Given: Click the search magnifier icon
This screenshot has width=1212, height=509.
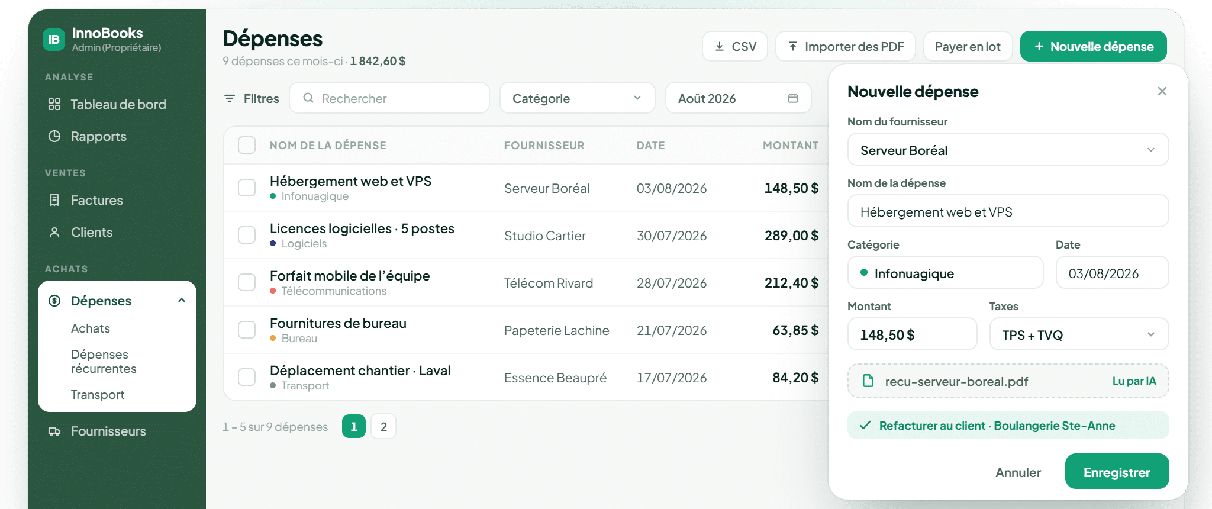Looking at the screenshot, I should (x=308, y=98).
